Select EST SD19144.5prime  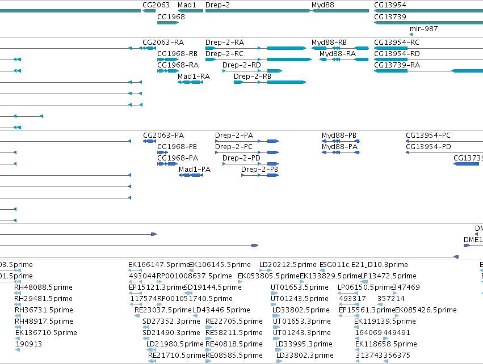click(x=213, y=287)
